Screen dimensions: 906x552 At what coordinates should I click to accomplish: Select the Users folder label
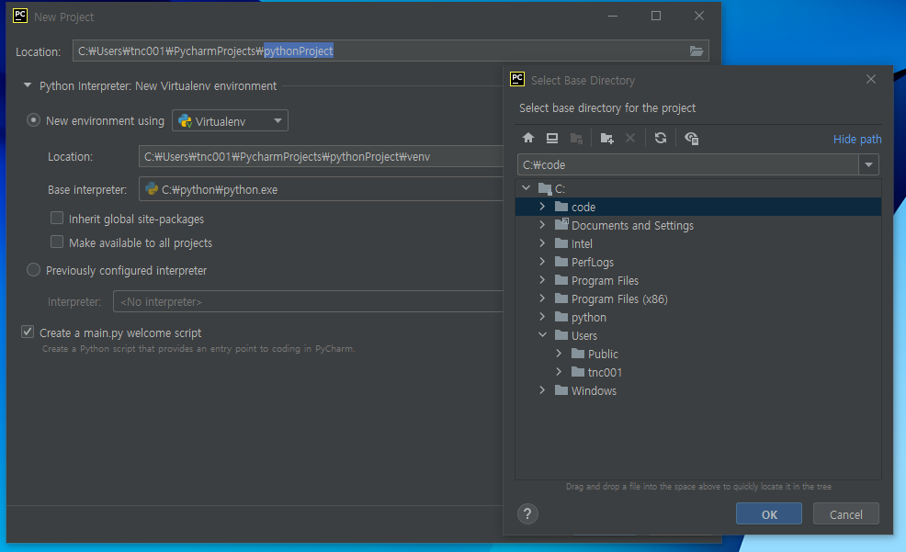[x=584, y=335]
